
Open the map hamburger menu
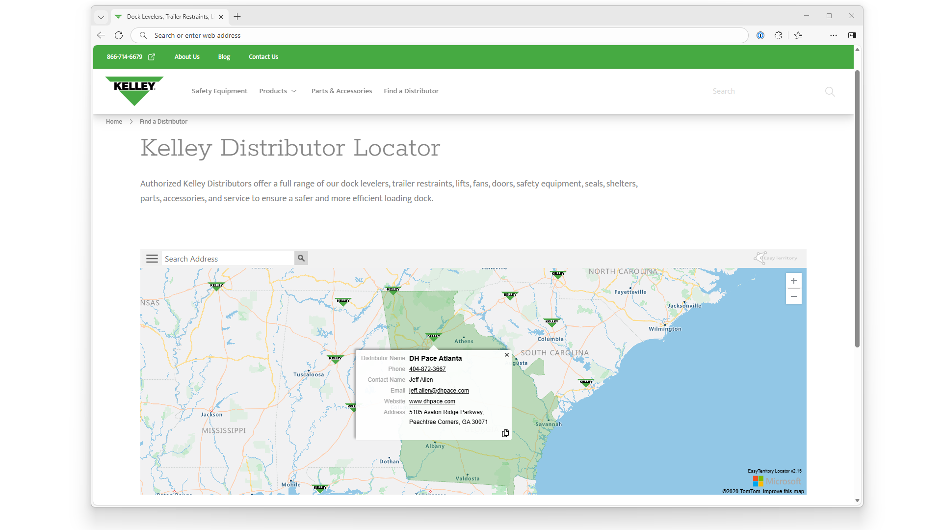pos(152,259)
